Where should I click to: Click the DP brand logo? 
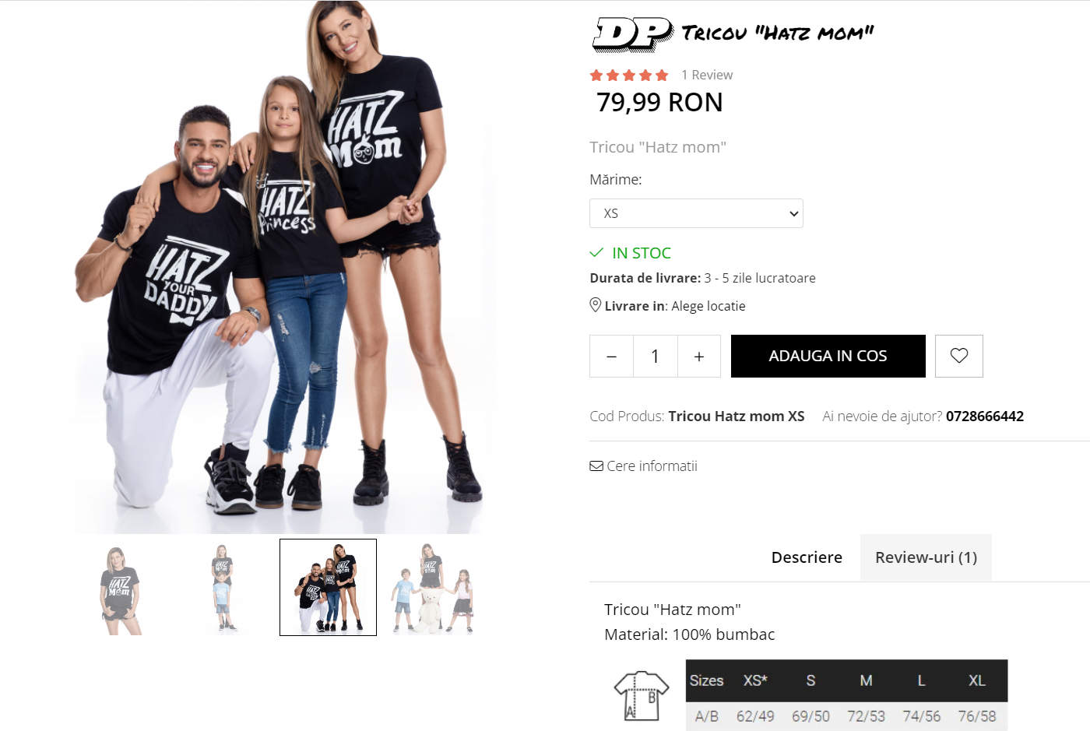[x=633, y=34]
